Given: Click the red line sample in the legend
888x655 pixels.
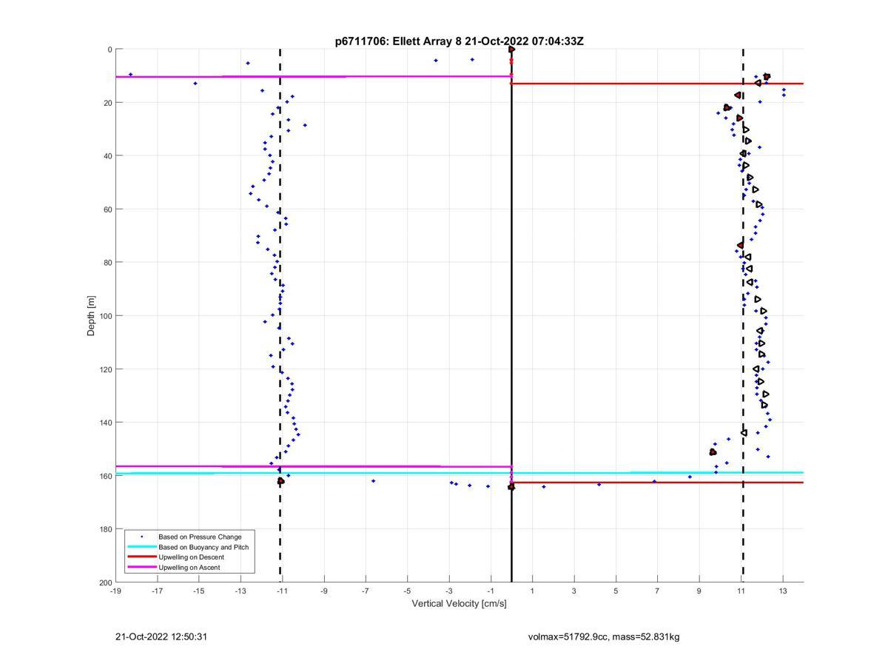Looking at the screenshot, I should [141, 557].
